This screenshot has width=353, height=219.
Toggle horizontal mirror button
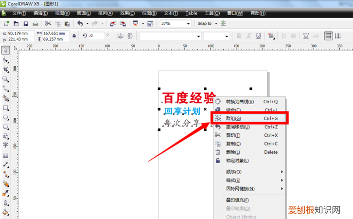(121, 36)
